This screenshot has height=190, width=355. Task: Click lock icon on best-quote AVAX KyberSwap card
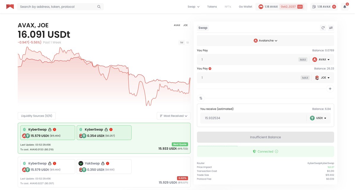[50, 129]
